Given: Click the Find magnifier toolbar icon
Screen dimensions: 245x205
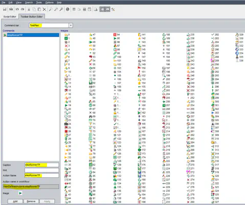Looking at the screenshot, I should click(51, 9).
